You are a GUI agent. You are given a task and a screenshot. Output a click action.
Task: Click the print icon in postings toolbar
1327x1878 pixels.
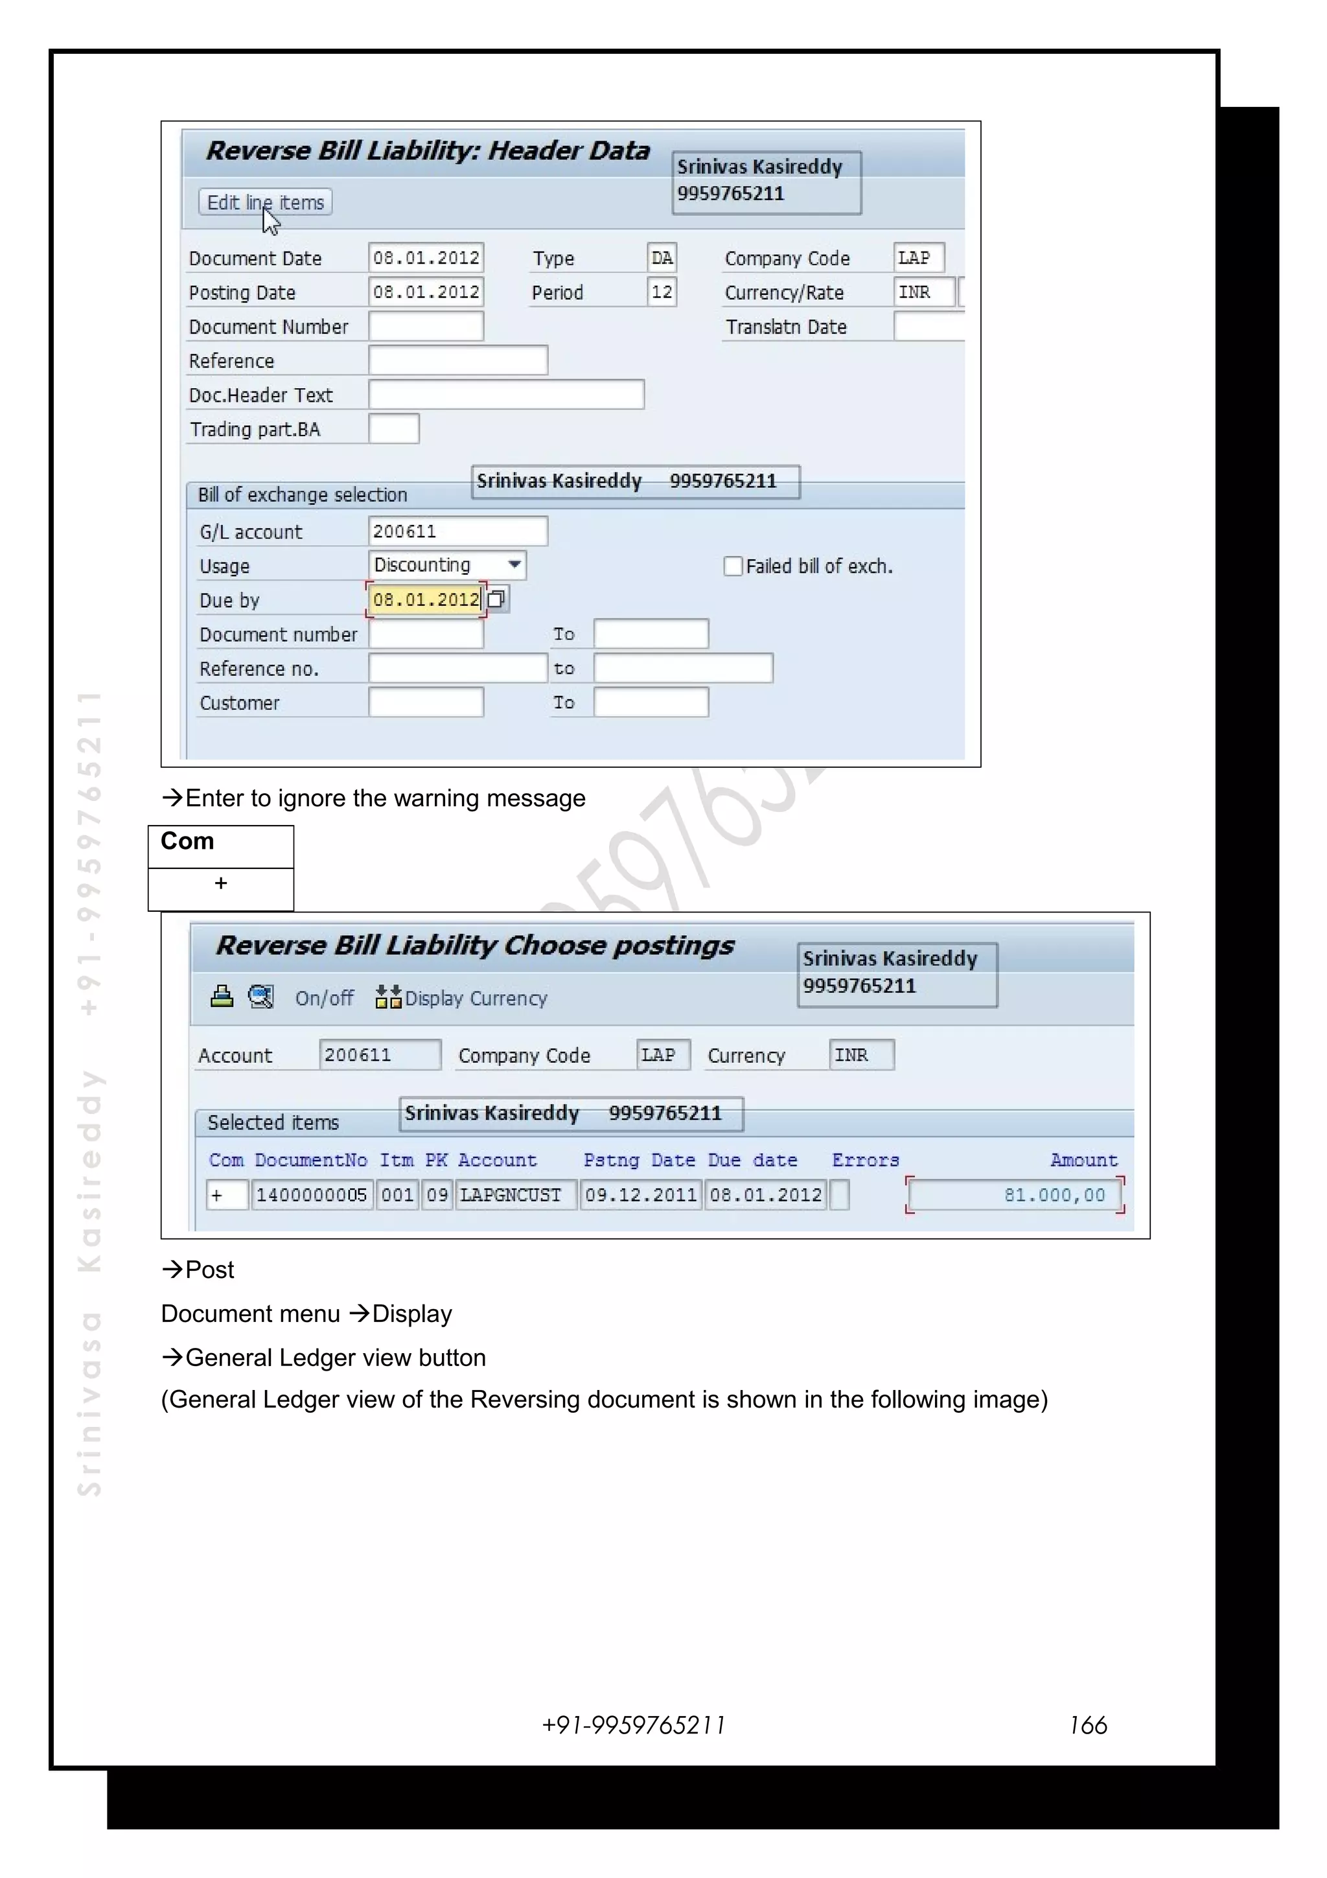(x=222, y=996)
